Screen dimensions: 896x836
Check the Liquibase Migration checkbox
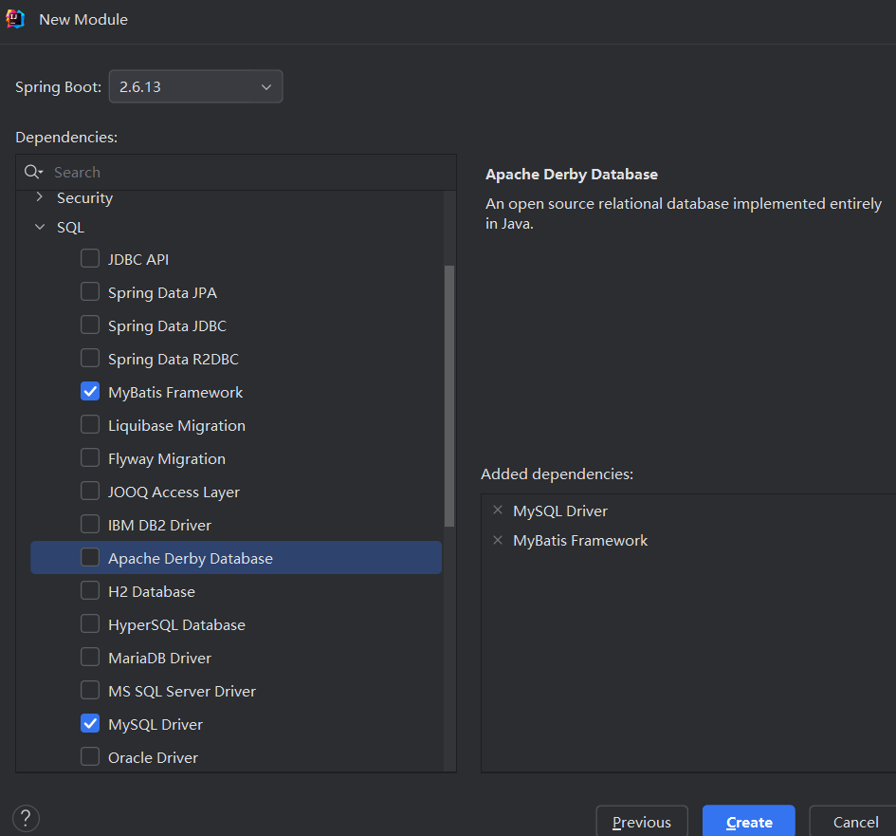click(90, 424)
